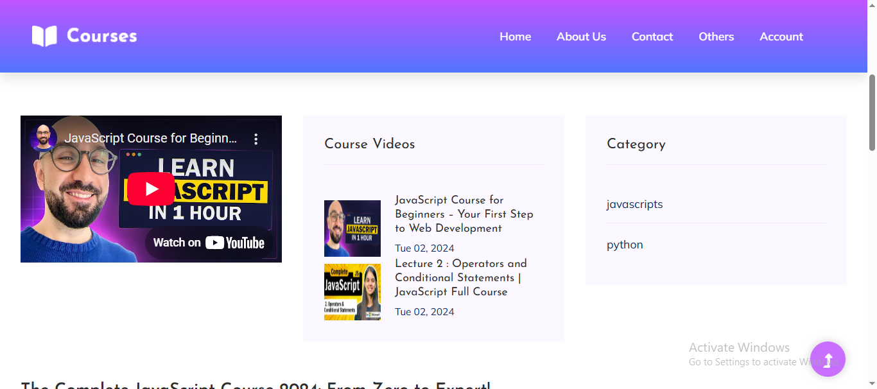Open the About Us page
The height and width of the screenshot is (389, 877).
tap(581, 37)
